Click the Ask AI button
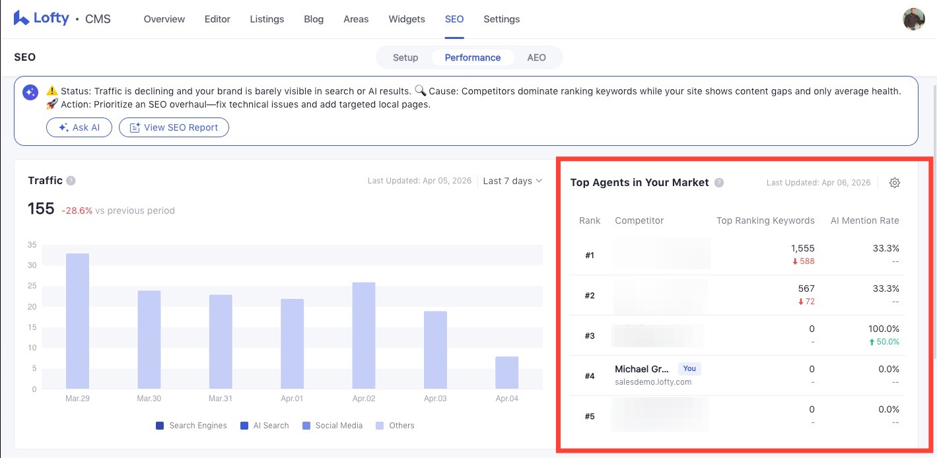This screenshot has height=458, width=937. (x=79, y=127)
